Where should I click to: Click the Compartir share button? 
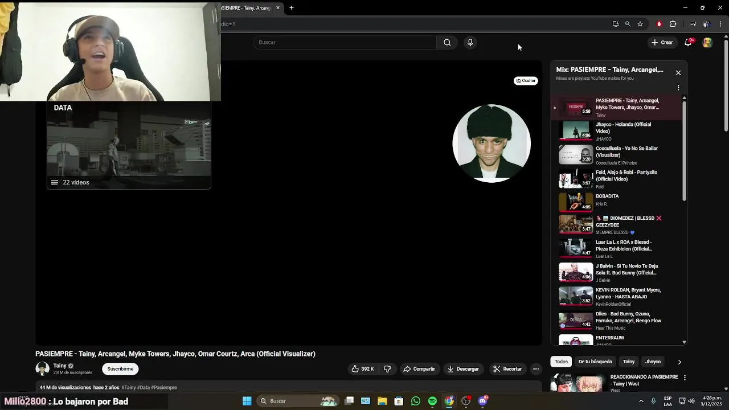[x=419, y=369]
